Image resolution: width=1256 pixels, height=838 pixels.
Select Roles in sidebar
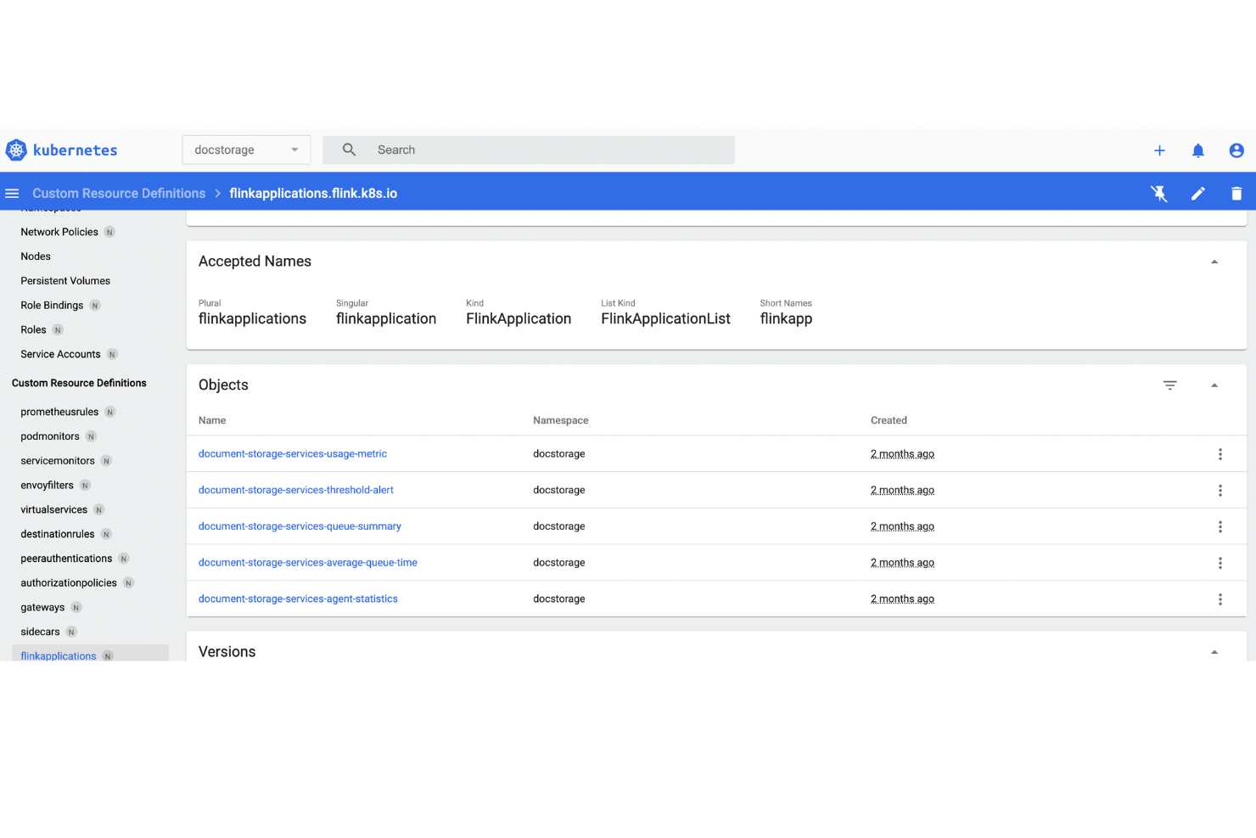click(x=33, y=330)
